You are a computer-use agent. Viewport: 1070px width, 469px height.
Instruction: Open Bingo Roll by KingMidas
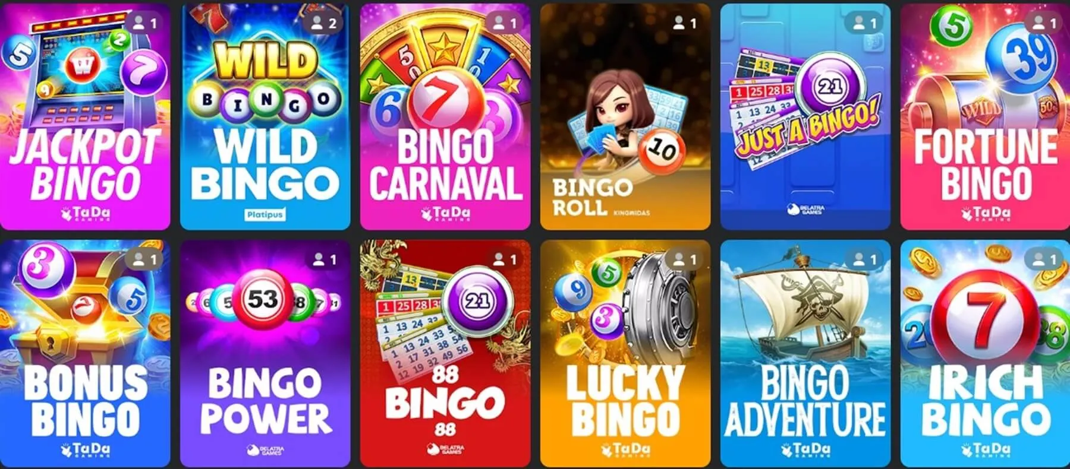click(x=625, y=116)
